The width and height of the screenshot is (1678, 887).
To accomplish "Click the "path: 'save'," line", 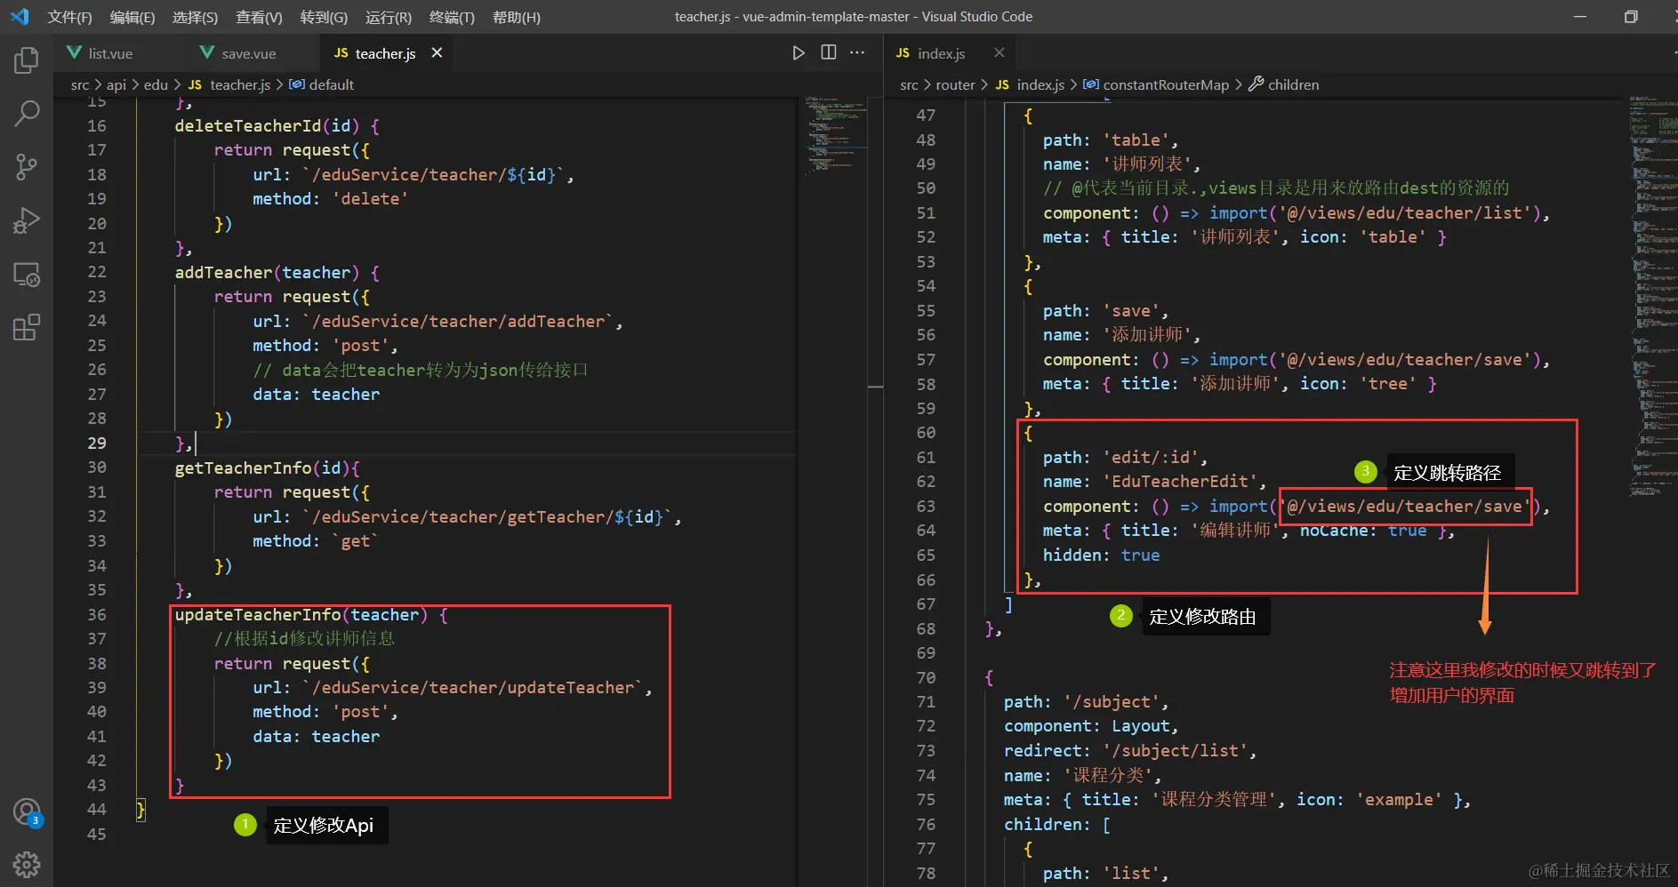I will (x=1106, y=310).
